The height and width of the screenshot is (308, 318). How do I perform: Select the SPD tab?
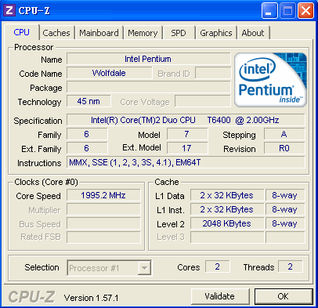(x=179, y=33)
